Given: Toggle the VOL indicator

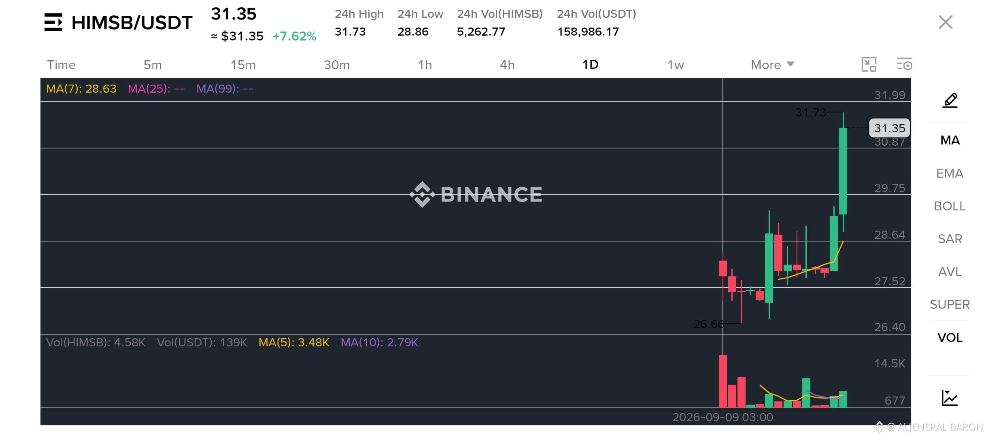Looking at the screenshot, I should pos(950,337).
